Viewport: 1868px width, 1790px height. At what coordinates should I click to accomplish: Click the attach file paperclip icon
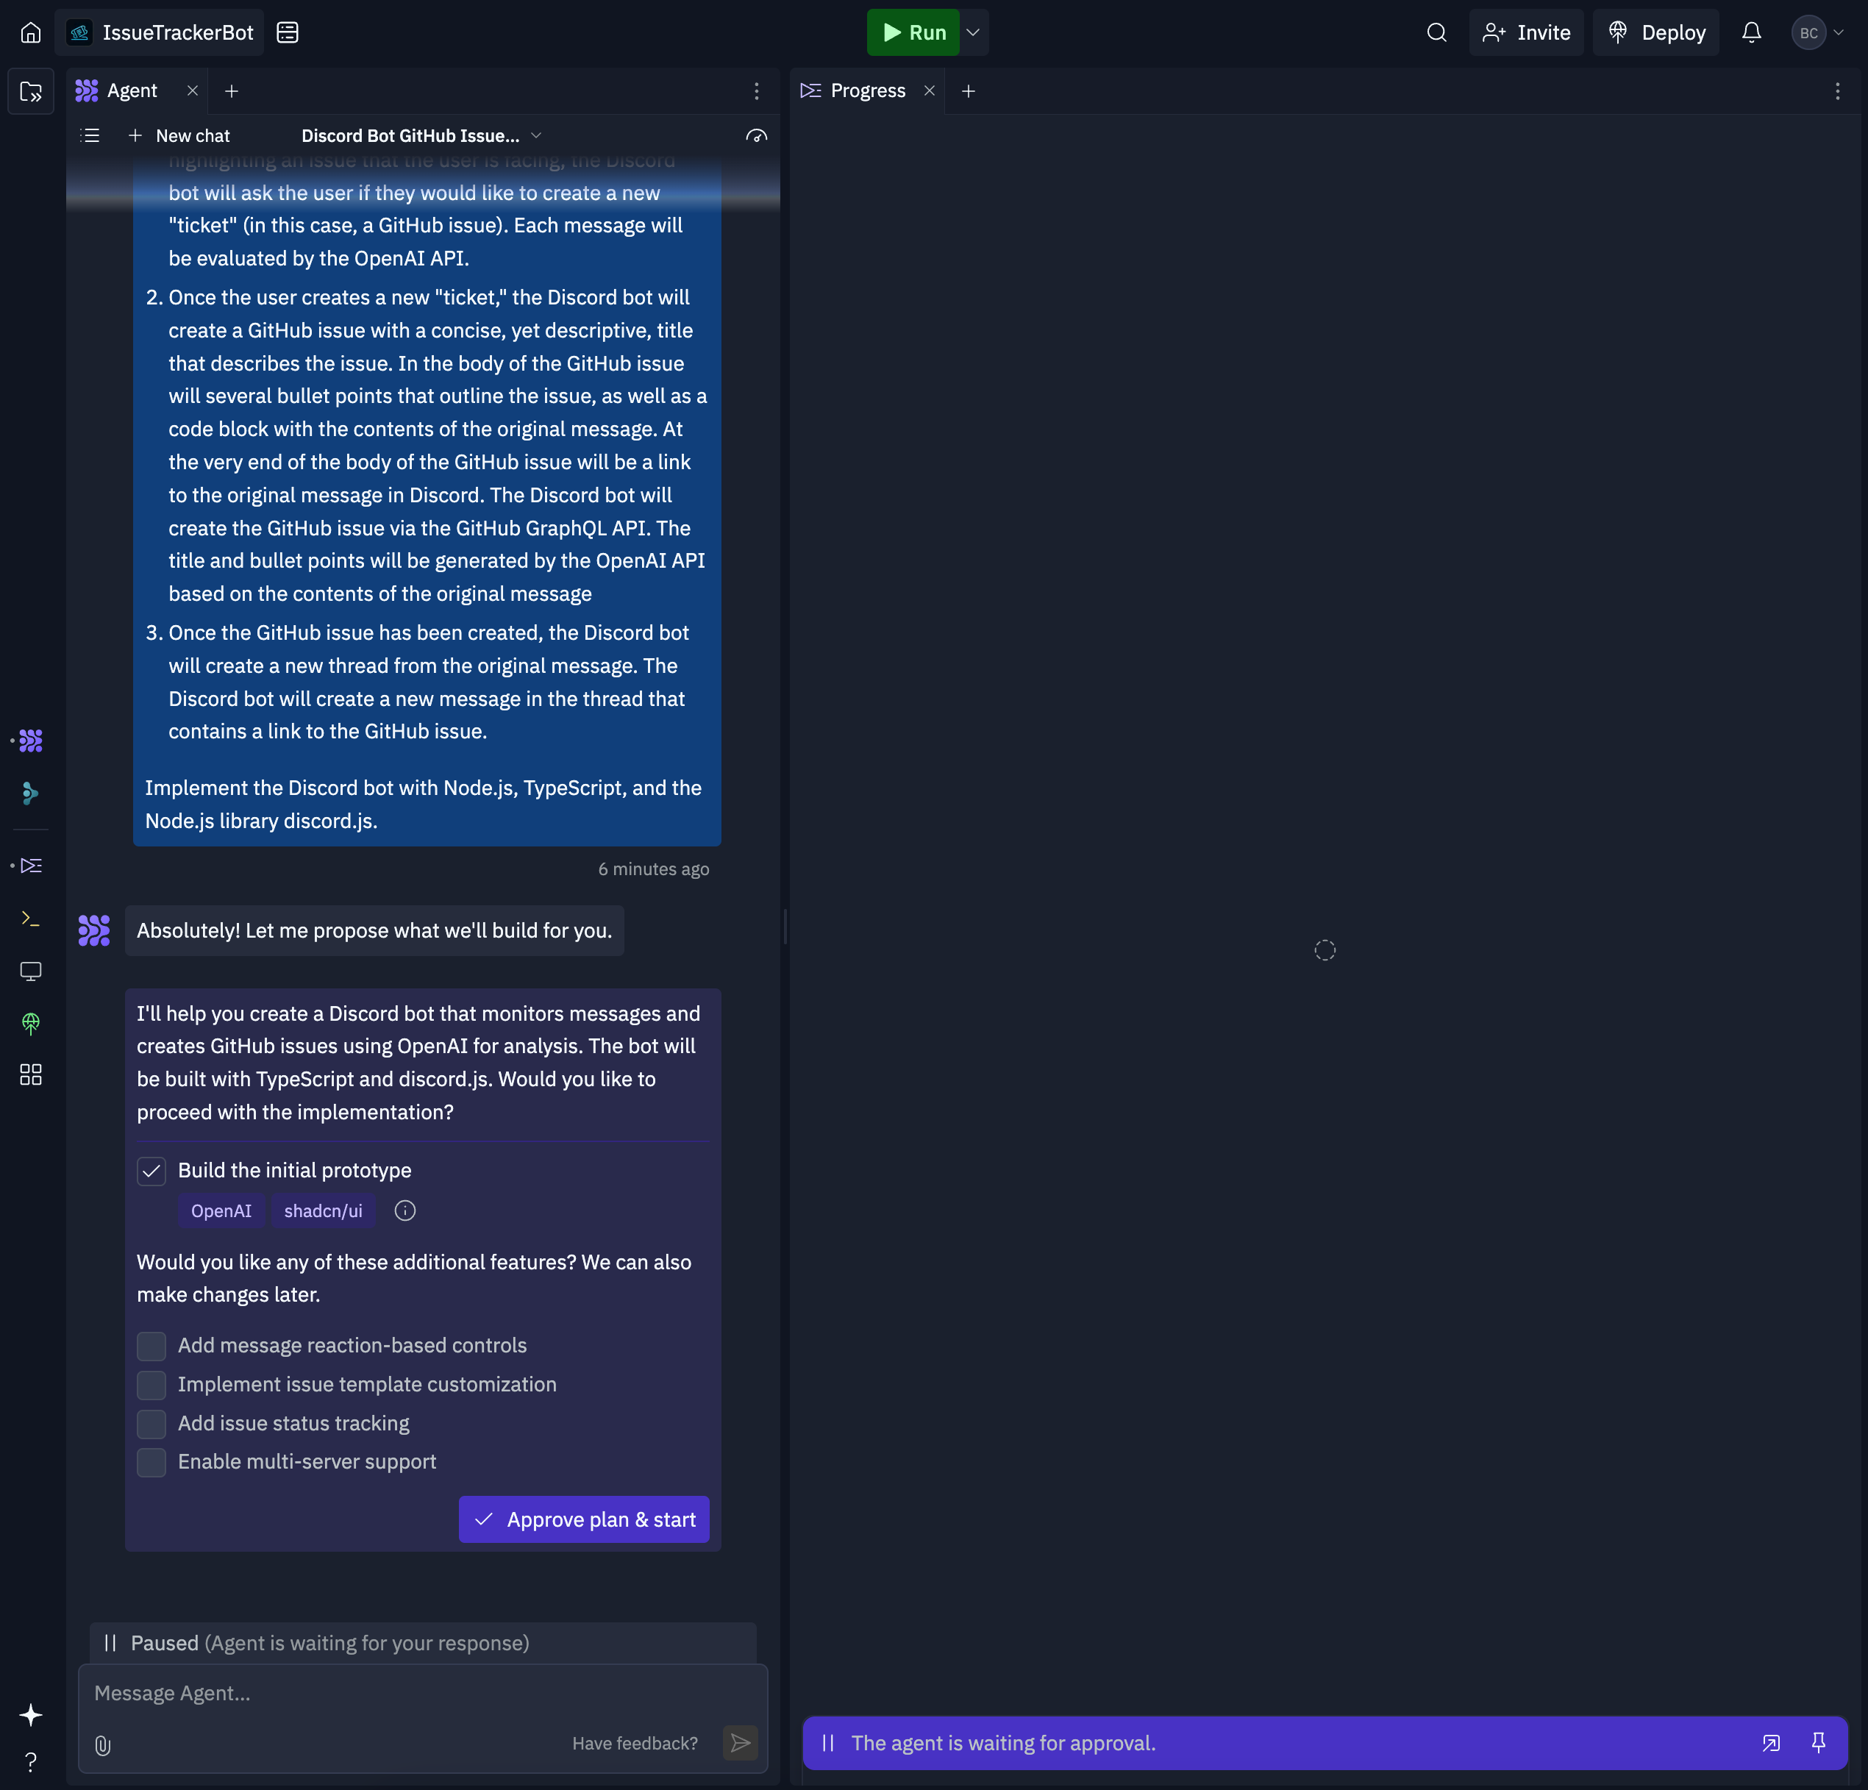pyautogui.click(x=103, y=1745)
